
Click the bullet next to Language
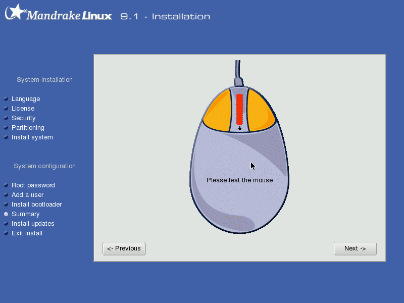(x=6, y=99)
